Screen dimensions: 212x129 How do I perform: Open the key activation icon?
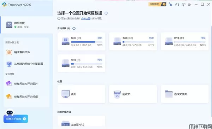pos(171,5)
